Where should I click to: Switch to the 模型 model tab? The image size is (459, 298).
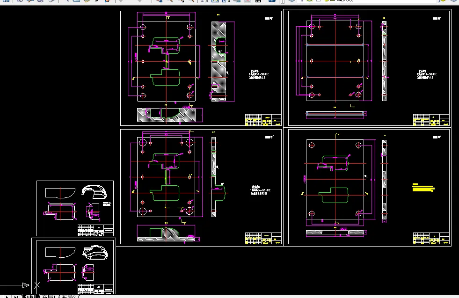[30, 296]
